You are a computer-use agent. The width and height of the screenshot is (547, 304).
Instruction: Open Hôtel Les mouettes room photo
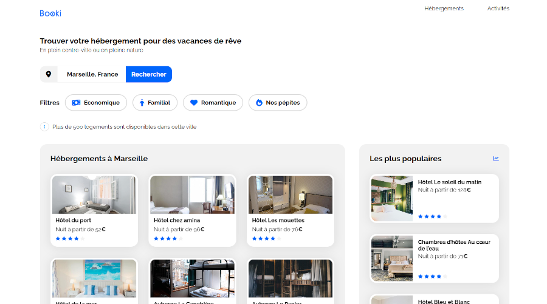click(291, 195)
